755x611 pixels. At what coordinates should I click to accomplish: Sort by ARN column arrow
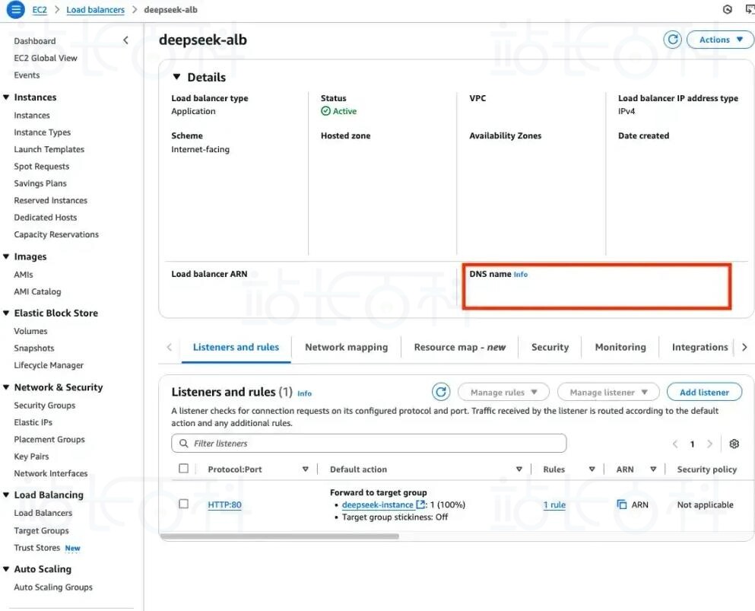click(653, 469)
